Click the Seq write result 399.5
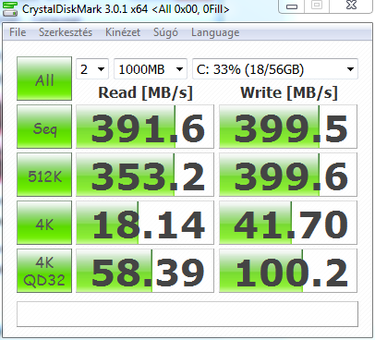 (288, 127)
